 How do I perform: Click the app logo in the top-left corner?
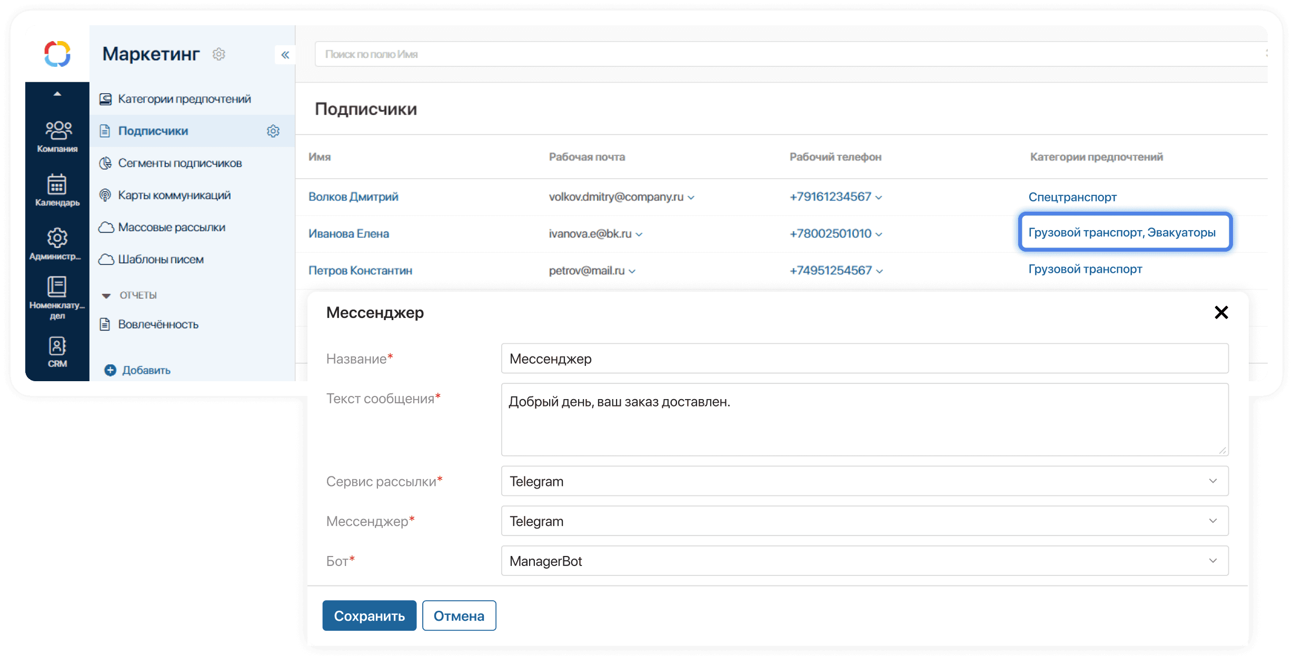[x=58, y=53]
